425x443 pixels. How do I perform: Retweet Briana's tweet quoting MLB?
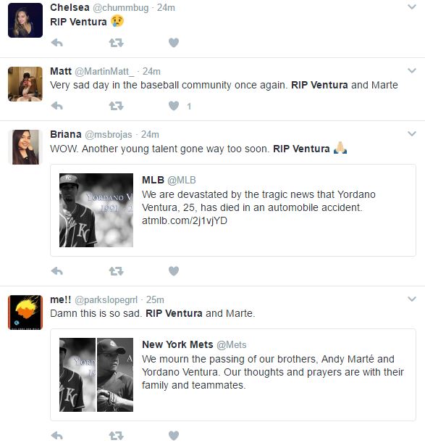tap(117, 271)
